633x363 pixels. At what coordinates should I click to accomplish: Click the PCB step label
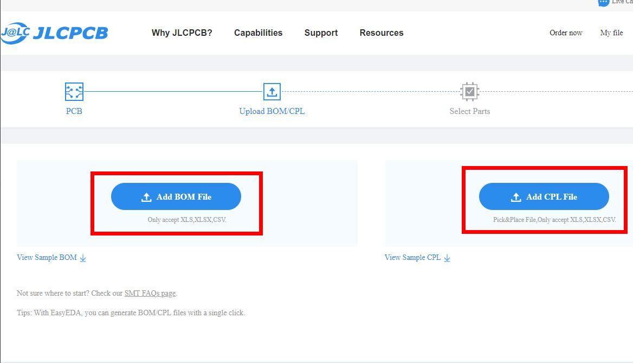coord(74,111)
